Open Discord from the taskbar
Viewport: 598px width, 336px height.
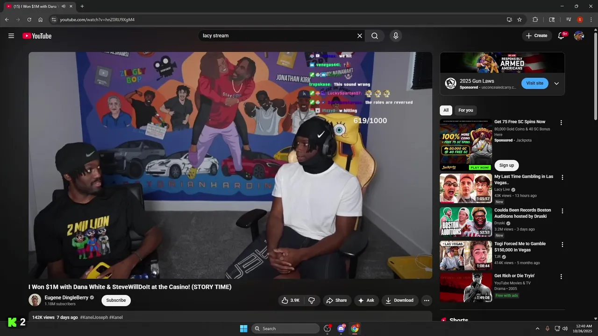tap(342, 329)
